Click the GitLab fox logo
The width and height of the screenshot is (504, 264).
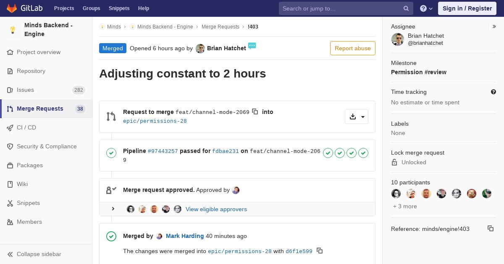[x=12, y=8]
